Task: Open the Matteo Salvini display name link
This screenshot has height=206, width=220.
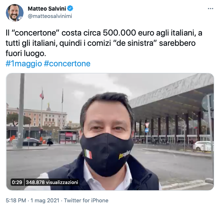Action: (47, 9)
